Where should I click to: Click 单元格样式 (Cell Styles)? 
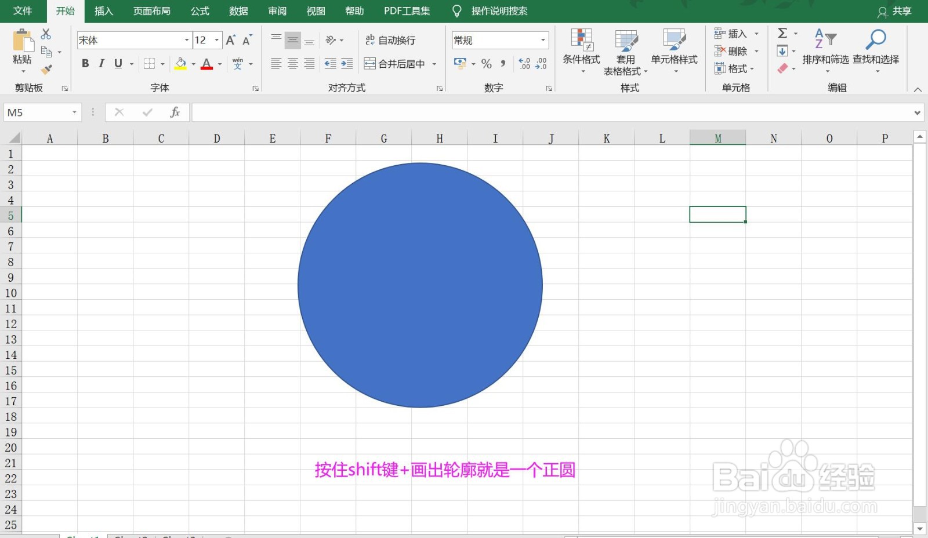pos(675,52)
